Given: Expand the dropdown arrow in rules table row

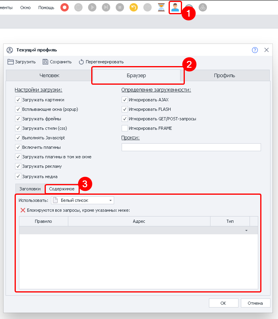Looking at the screenshot, I should coord(246,230).
